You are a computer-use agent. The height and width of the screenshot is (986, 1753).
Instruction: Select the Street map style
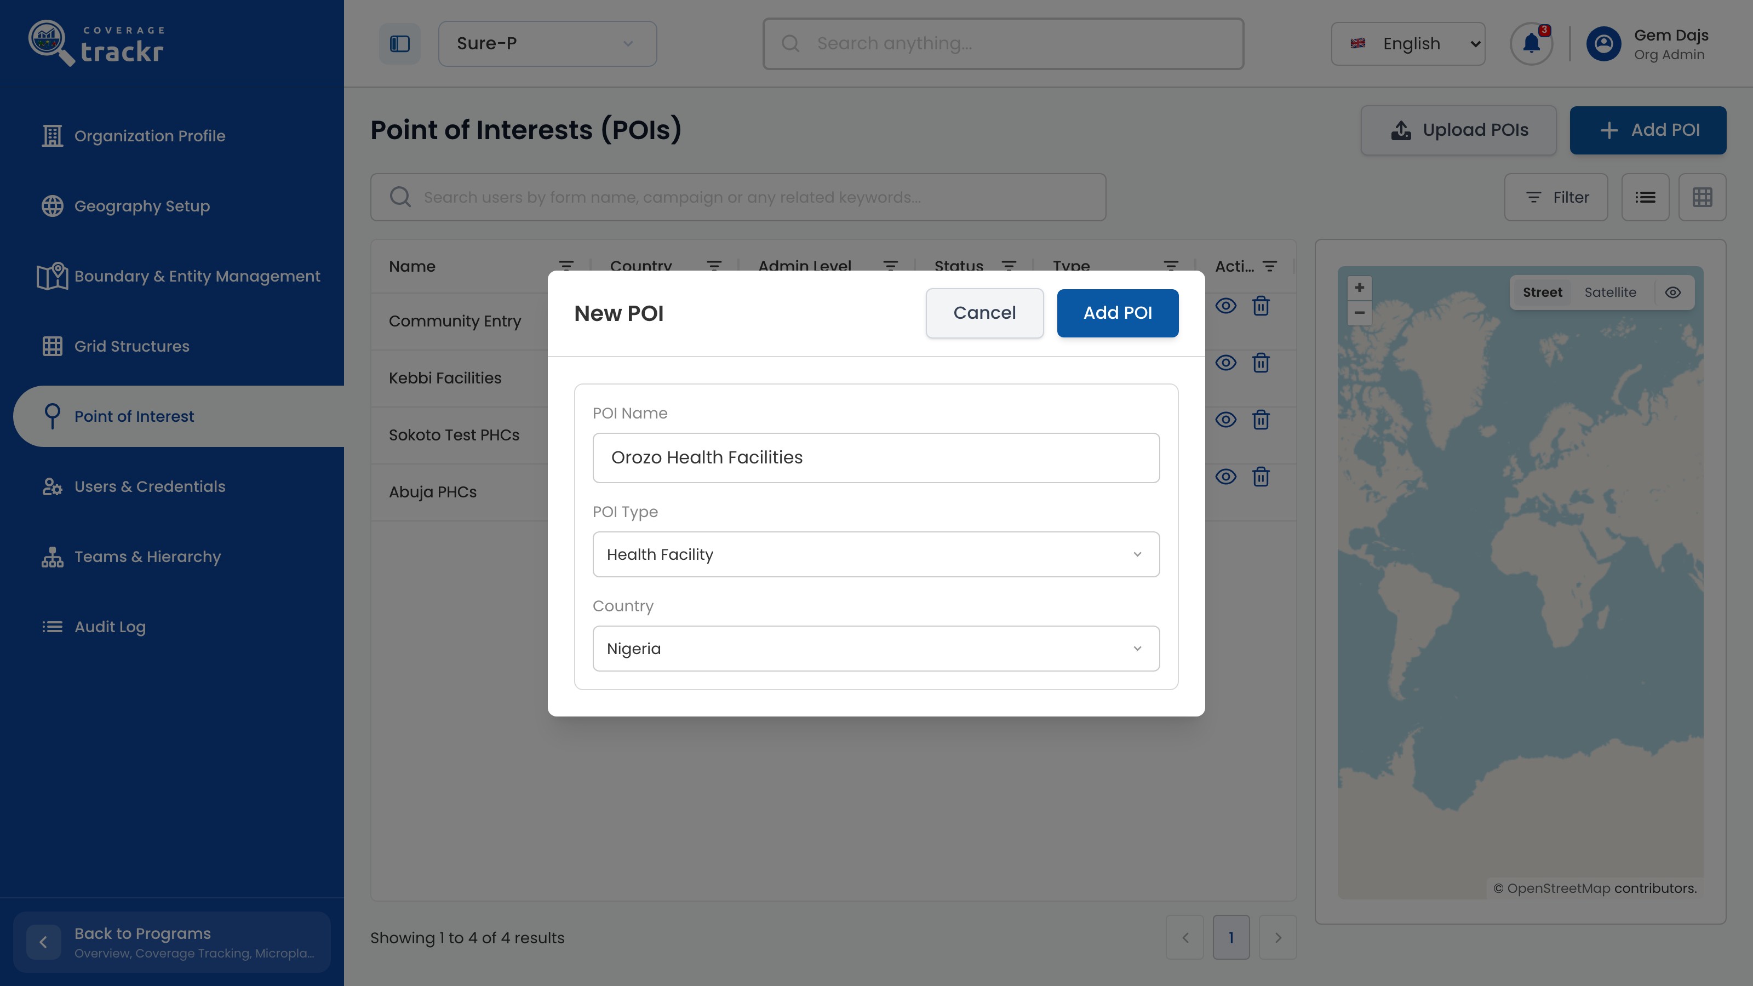coord(1542,293)
